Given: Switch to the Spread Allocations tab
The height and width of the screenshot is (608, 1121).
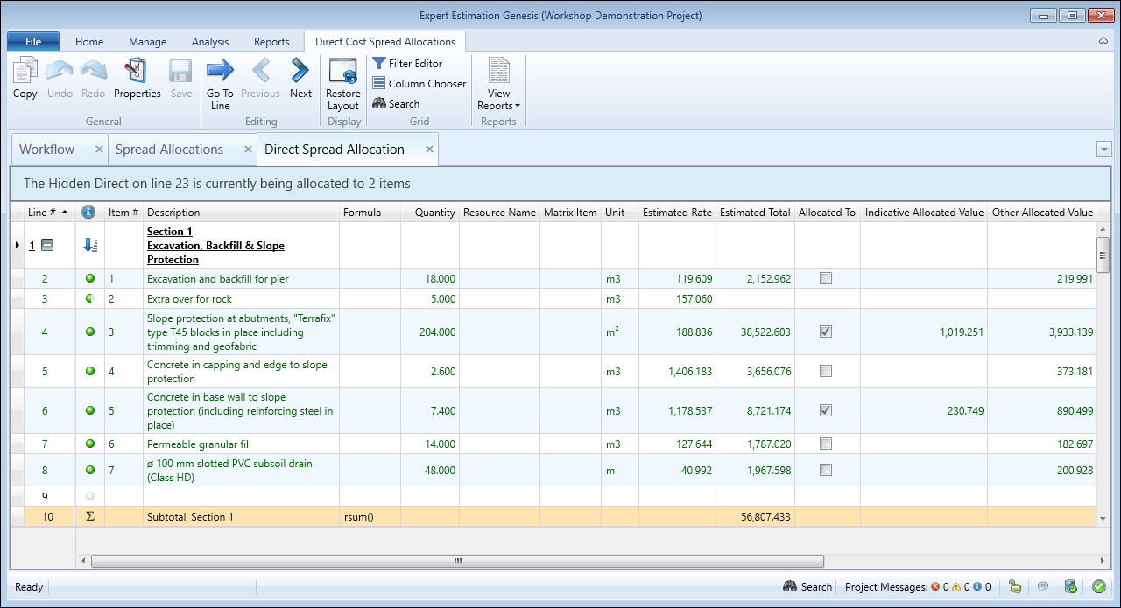Looking at the screenshot, I should 170,150.
